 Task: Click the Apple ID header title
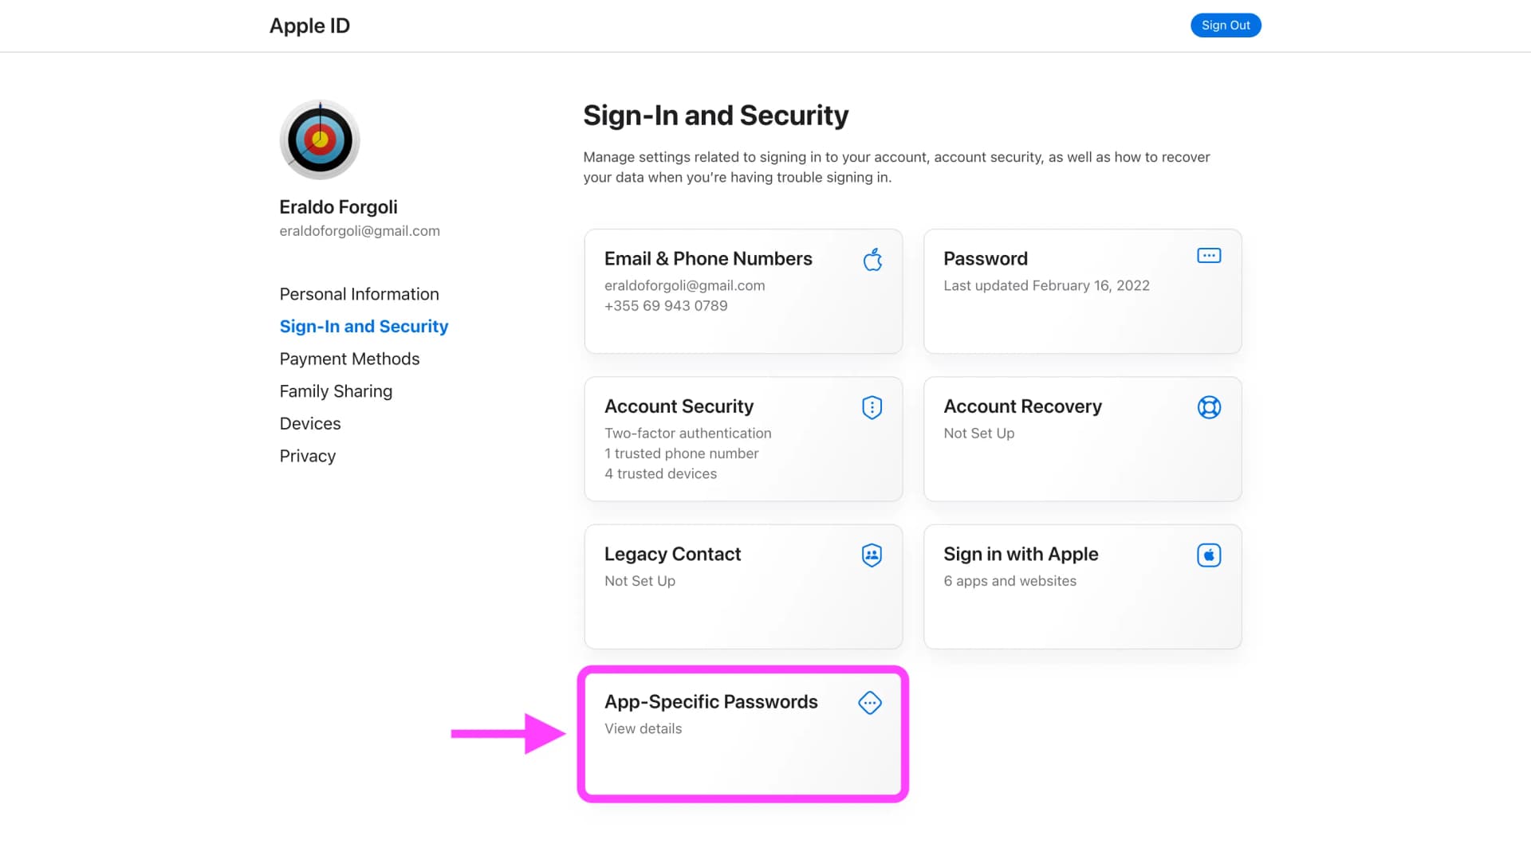[x=309, y=25]
